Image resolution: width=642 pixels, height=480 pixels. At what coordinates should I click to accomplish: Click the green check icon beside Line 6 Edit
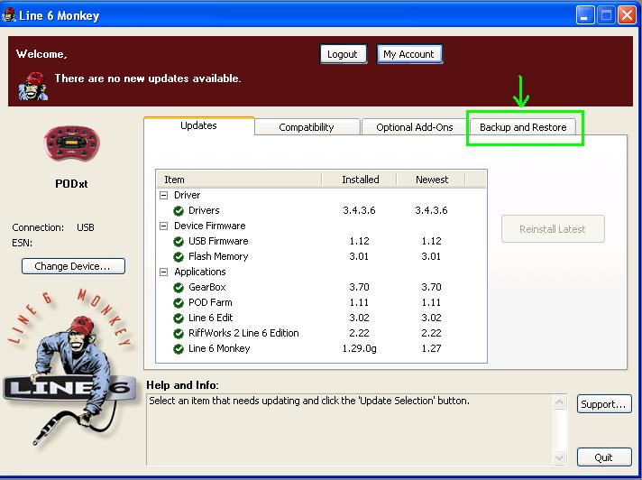[x=179, y=318]
